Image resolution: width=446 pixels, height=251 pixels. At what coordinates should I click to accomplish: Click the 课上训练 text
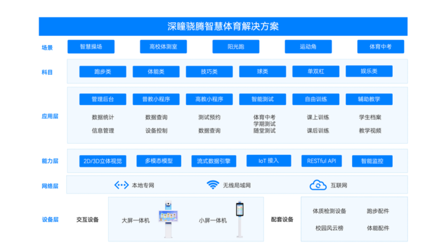pos(318,117)
